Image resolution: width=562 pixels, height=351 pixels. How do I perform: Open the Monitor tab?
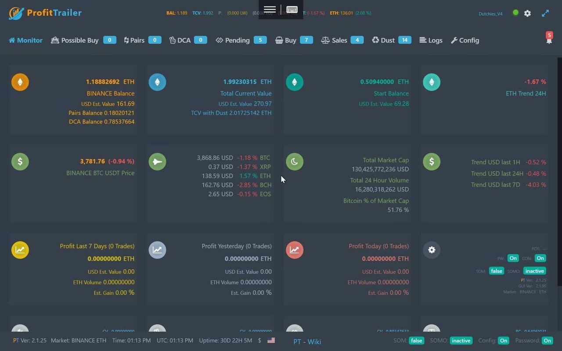point(25,40)
